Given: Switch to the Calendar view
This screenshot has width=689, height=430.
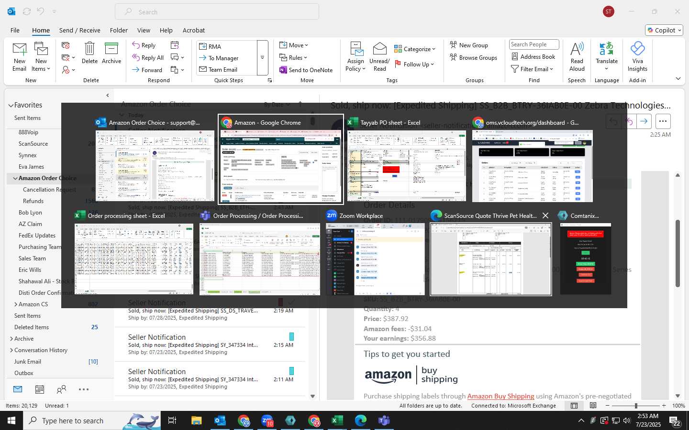Looking at the screenshot, I should click(40, 389).
